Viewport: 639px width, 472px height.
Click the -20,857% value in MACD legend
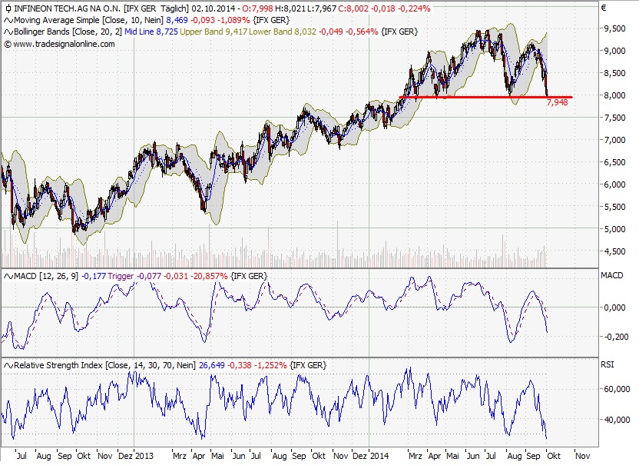click(x=208, y=276)
